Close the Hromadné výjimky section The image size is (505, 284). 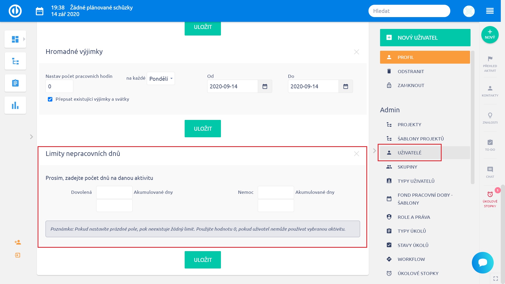[356, 52]
